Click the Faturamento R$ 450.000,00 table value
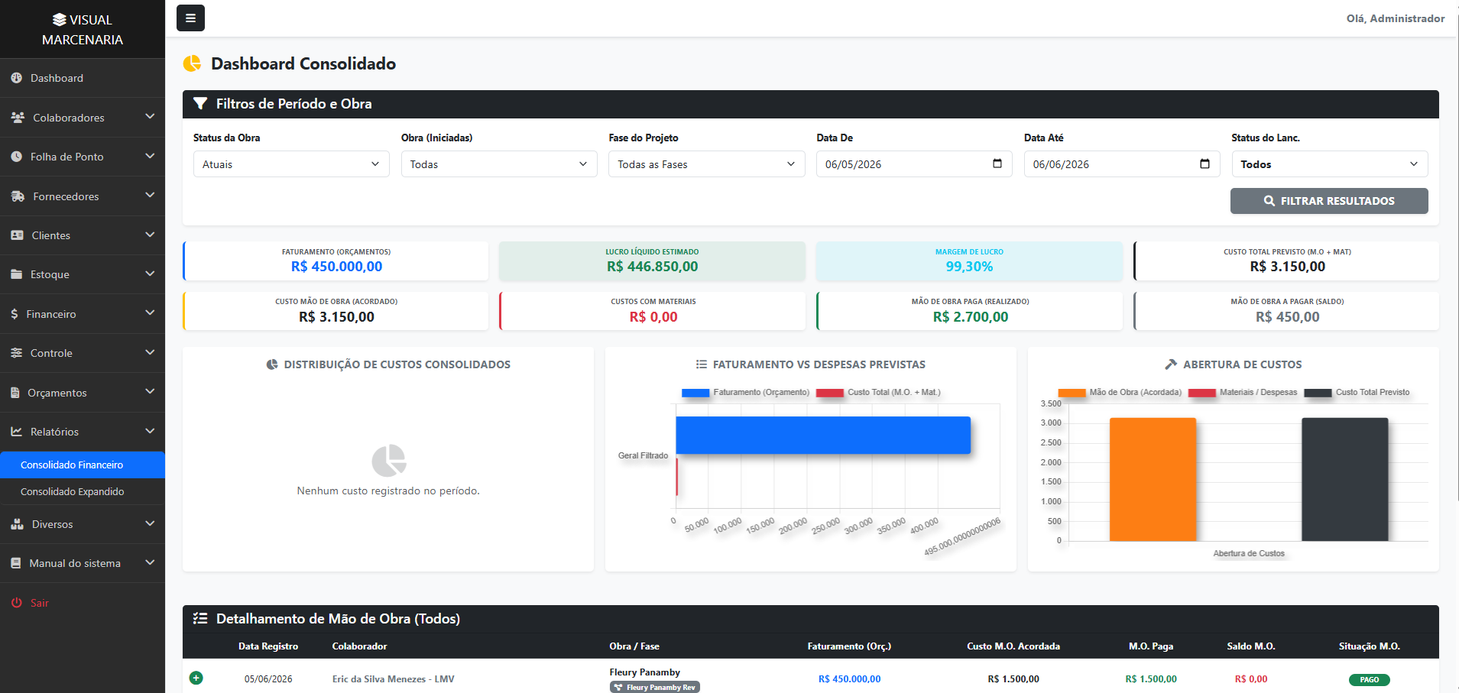 click(849, 678)
